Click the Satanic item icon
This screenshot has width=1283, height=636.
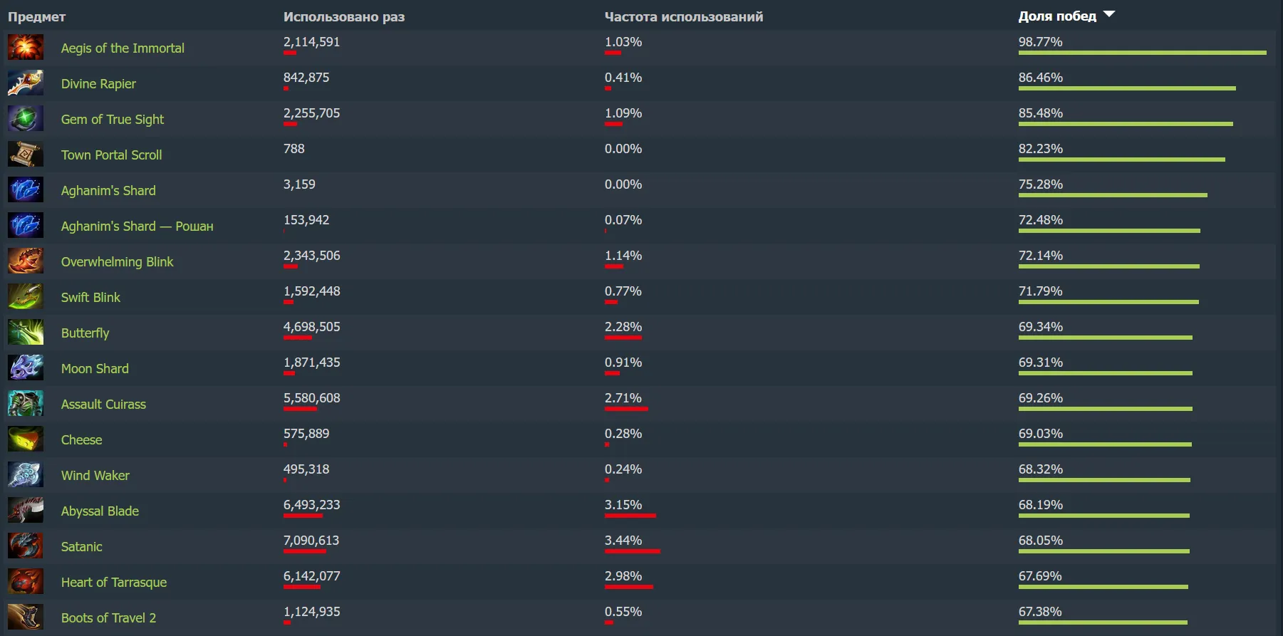[x=26, y=546]
